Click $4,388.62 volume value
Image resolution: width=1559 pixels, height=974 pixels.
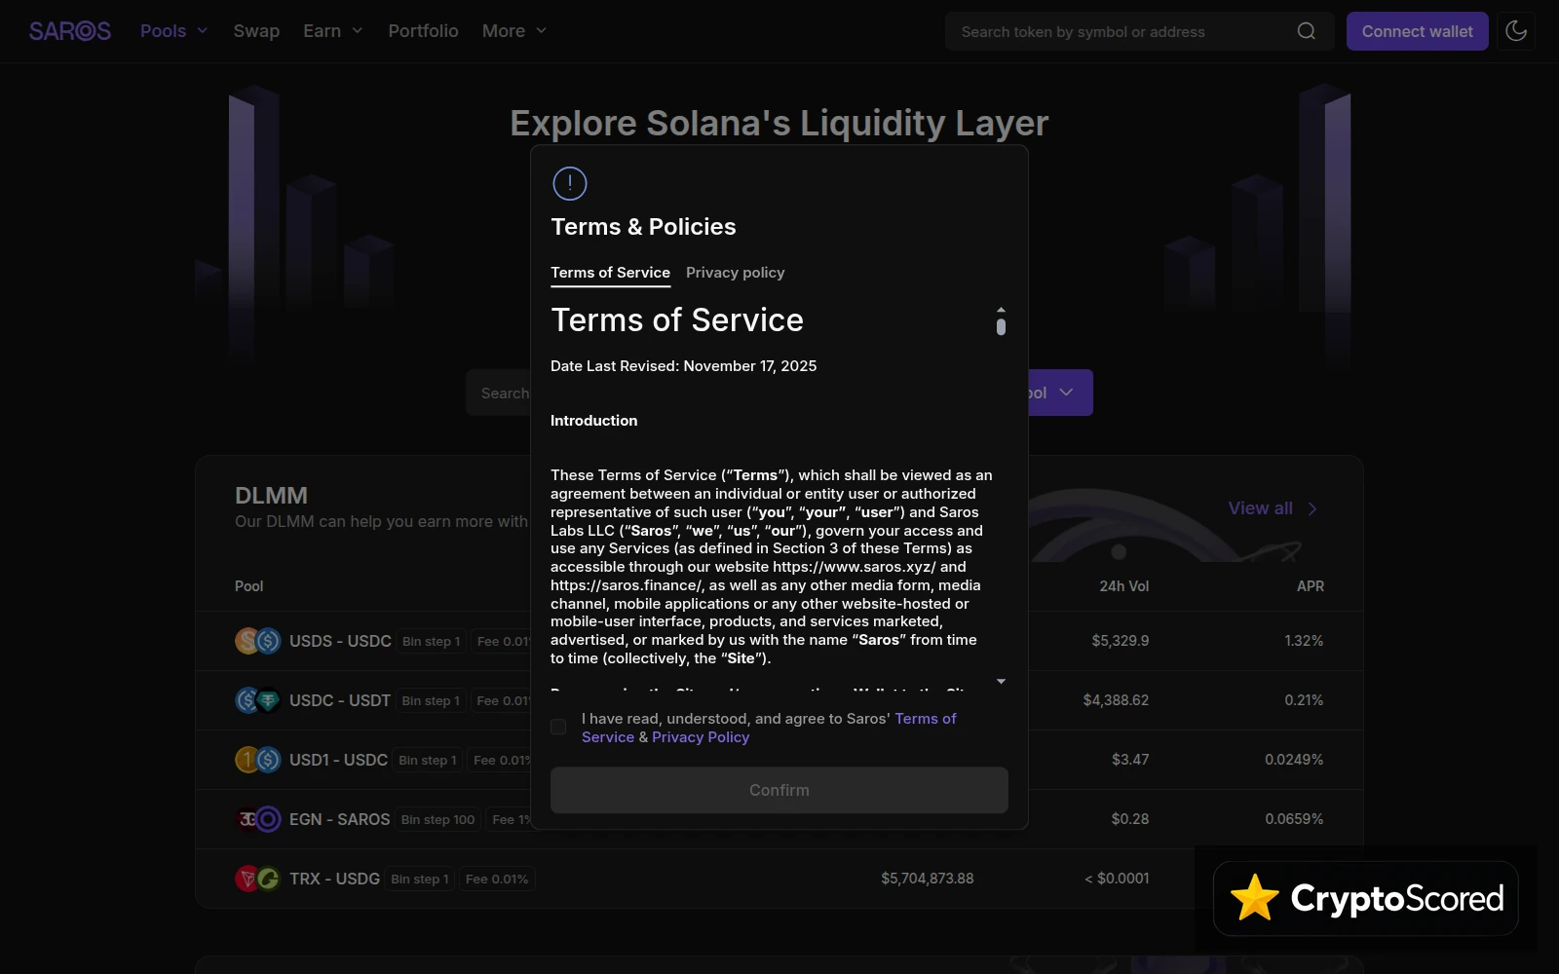click(x=1116, y=700)
